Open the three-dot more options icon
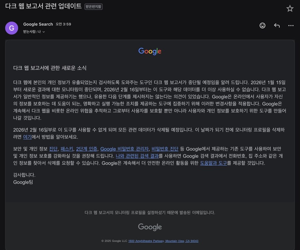 tap(291, 25)
